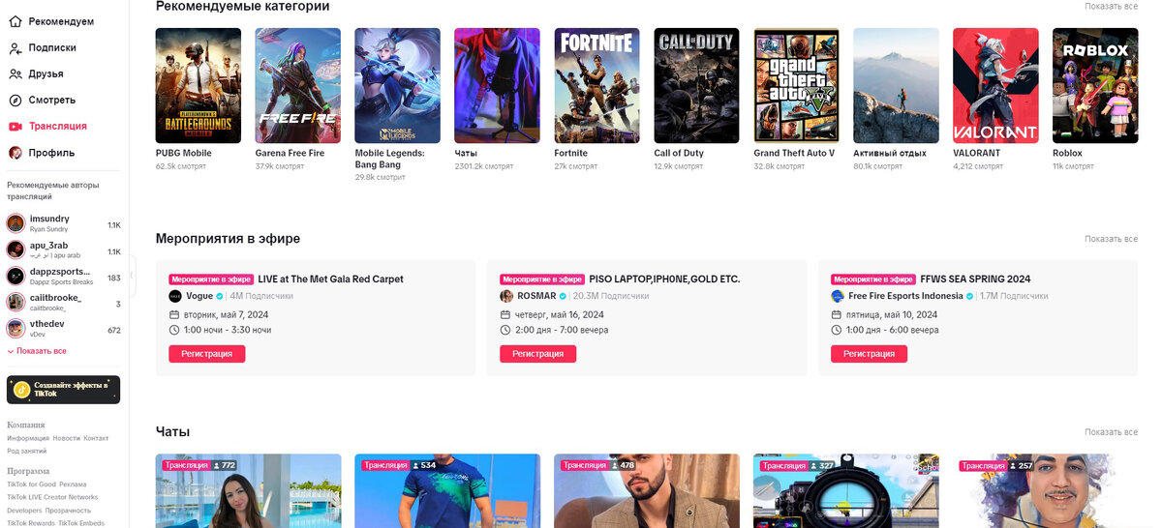Image resolution: width=1162 pixels, height=528 pixels.
Task: Click the Free Fire Esports Indonesia avatar
Action: (x=838, y=296)
